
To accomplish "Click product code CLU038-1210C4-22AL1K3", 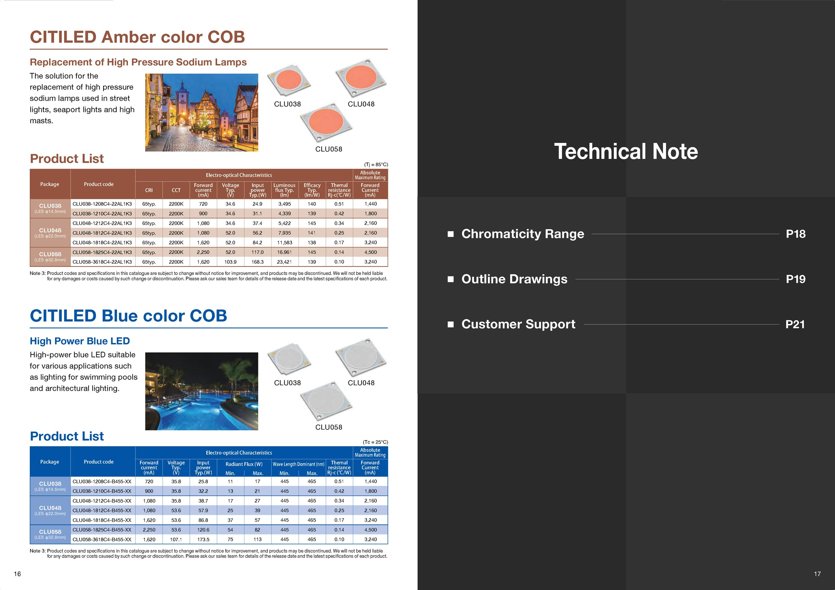I will click(x=102, y=214).
